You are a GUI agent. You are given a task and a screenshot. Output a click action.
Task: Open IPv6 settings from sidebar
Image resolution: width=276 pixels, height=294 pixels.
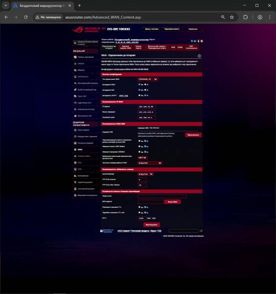click(85, 163)
